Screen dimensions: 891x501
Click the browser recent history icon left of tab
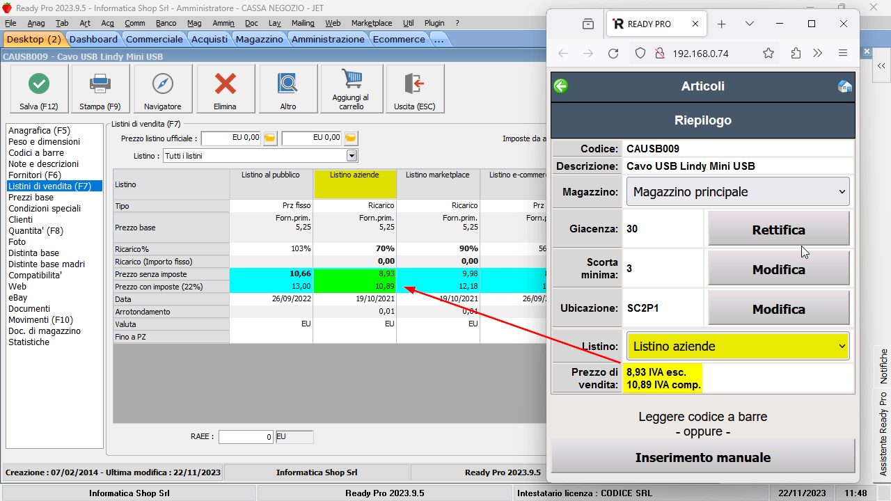588,24
